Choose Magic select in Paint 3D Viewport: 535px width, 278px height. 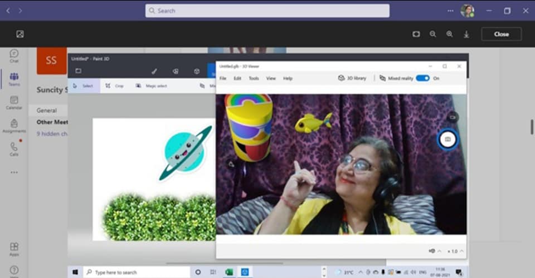coord(152,86)
